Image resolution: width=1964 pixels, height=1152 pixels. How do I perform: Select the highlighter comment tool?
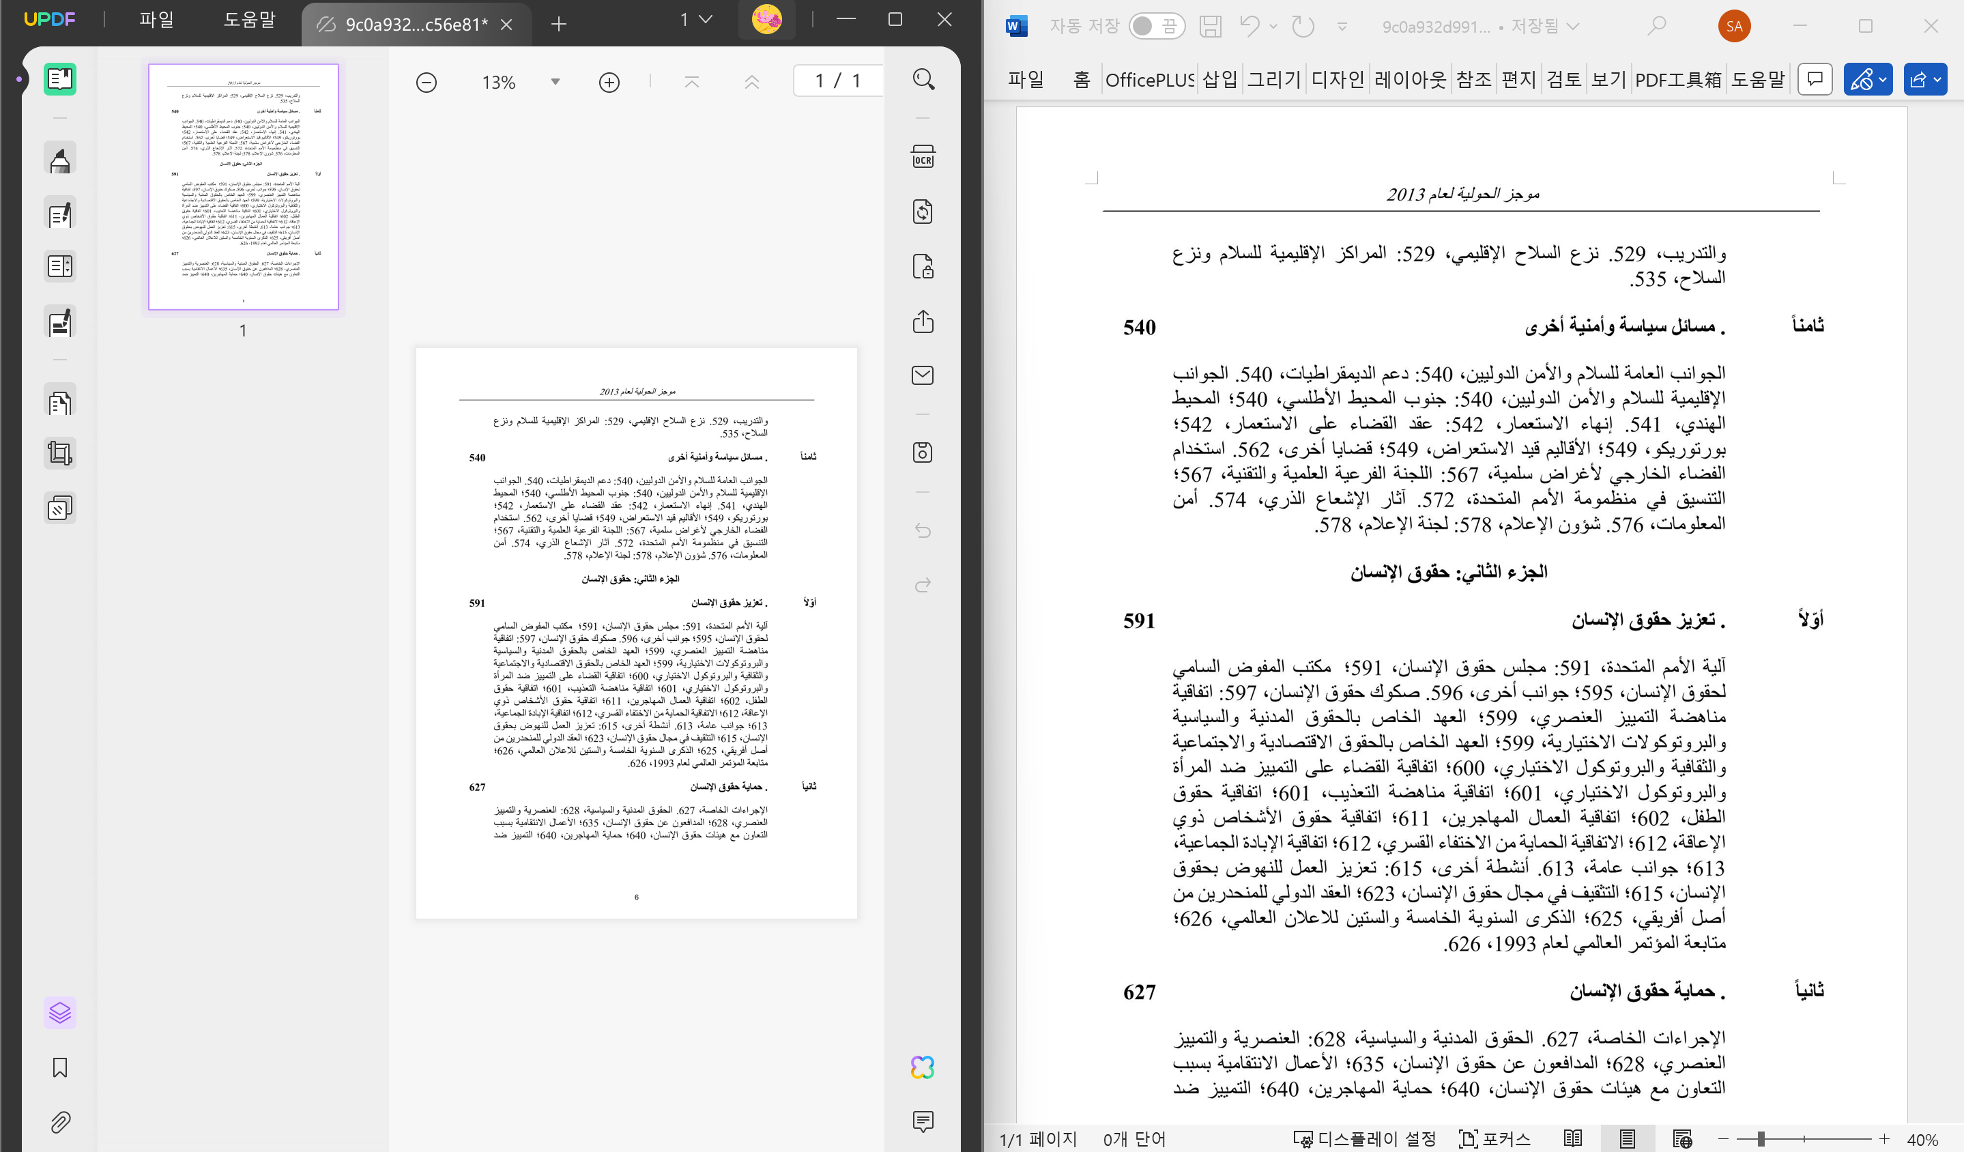pyautogui.click(x=60, y=160)
